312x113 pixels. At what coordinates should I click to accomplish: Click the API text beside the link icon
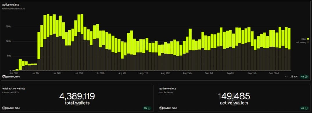coord(296,77)
